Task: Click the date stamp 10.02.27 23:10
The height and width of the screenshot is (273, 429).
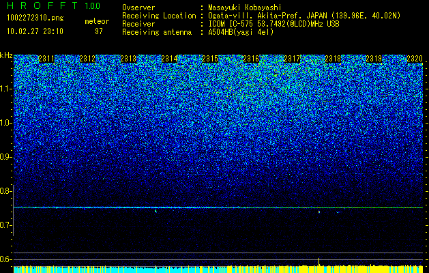Action: point(35,31)
